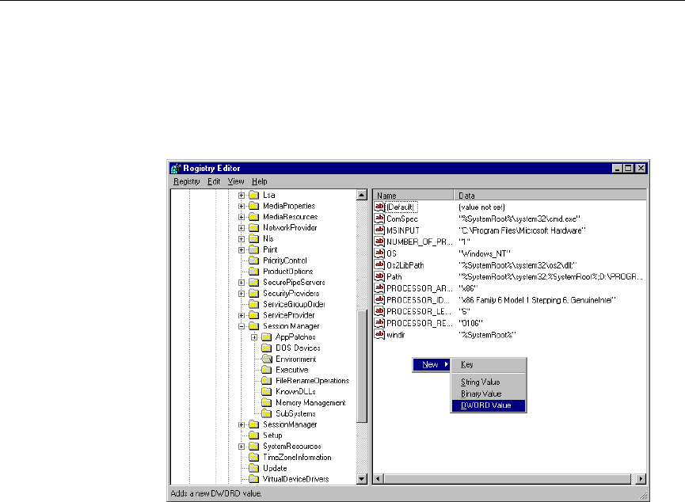
Task: Expand the NetworkProvider key
Action: tap(242, 228)
